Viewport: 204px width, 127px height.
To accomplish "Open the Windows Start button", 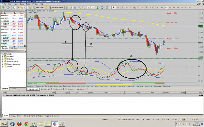I will [x=4, y=124].
